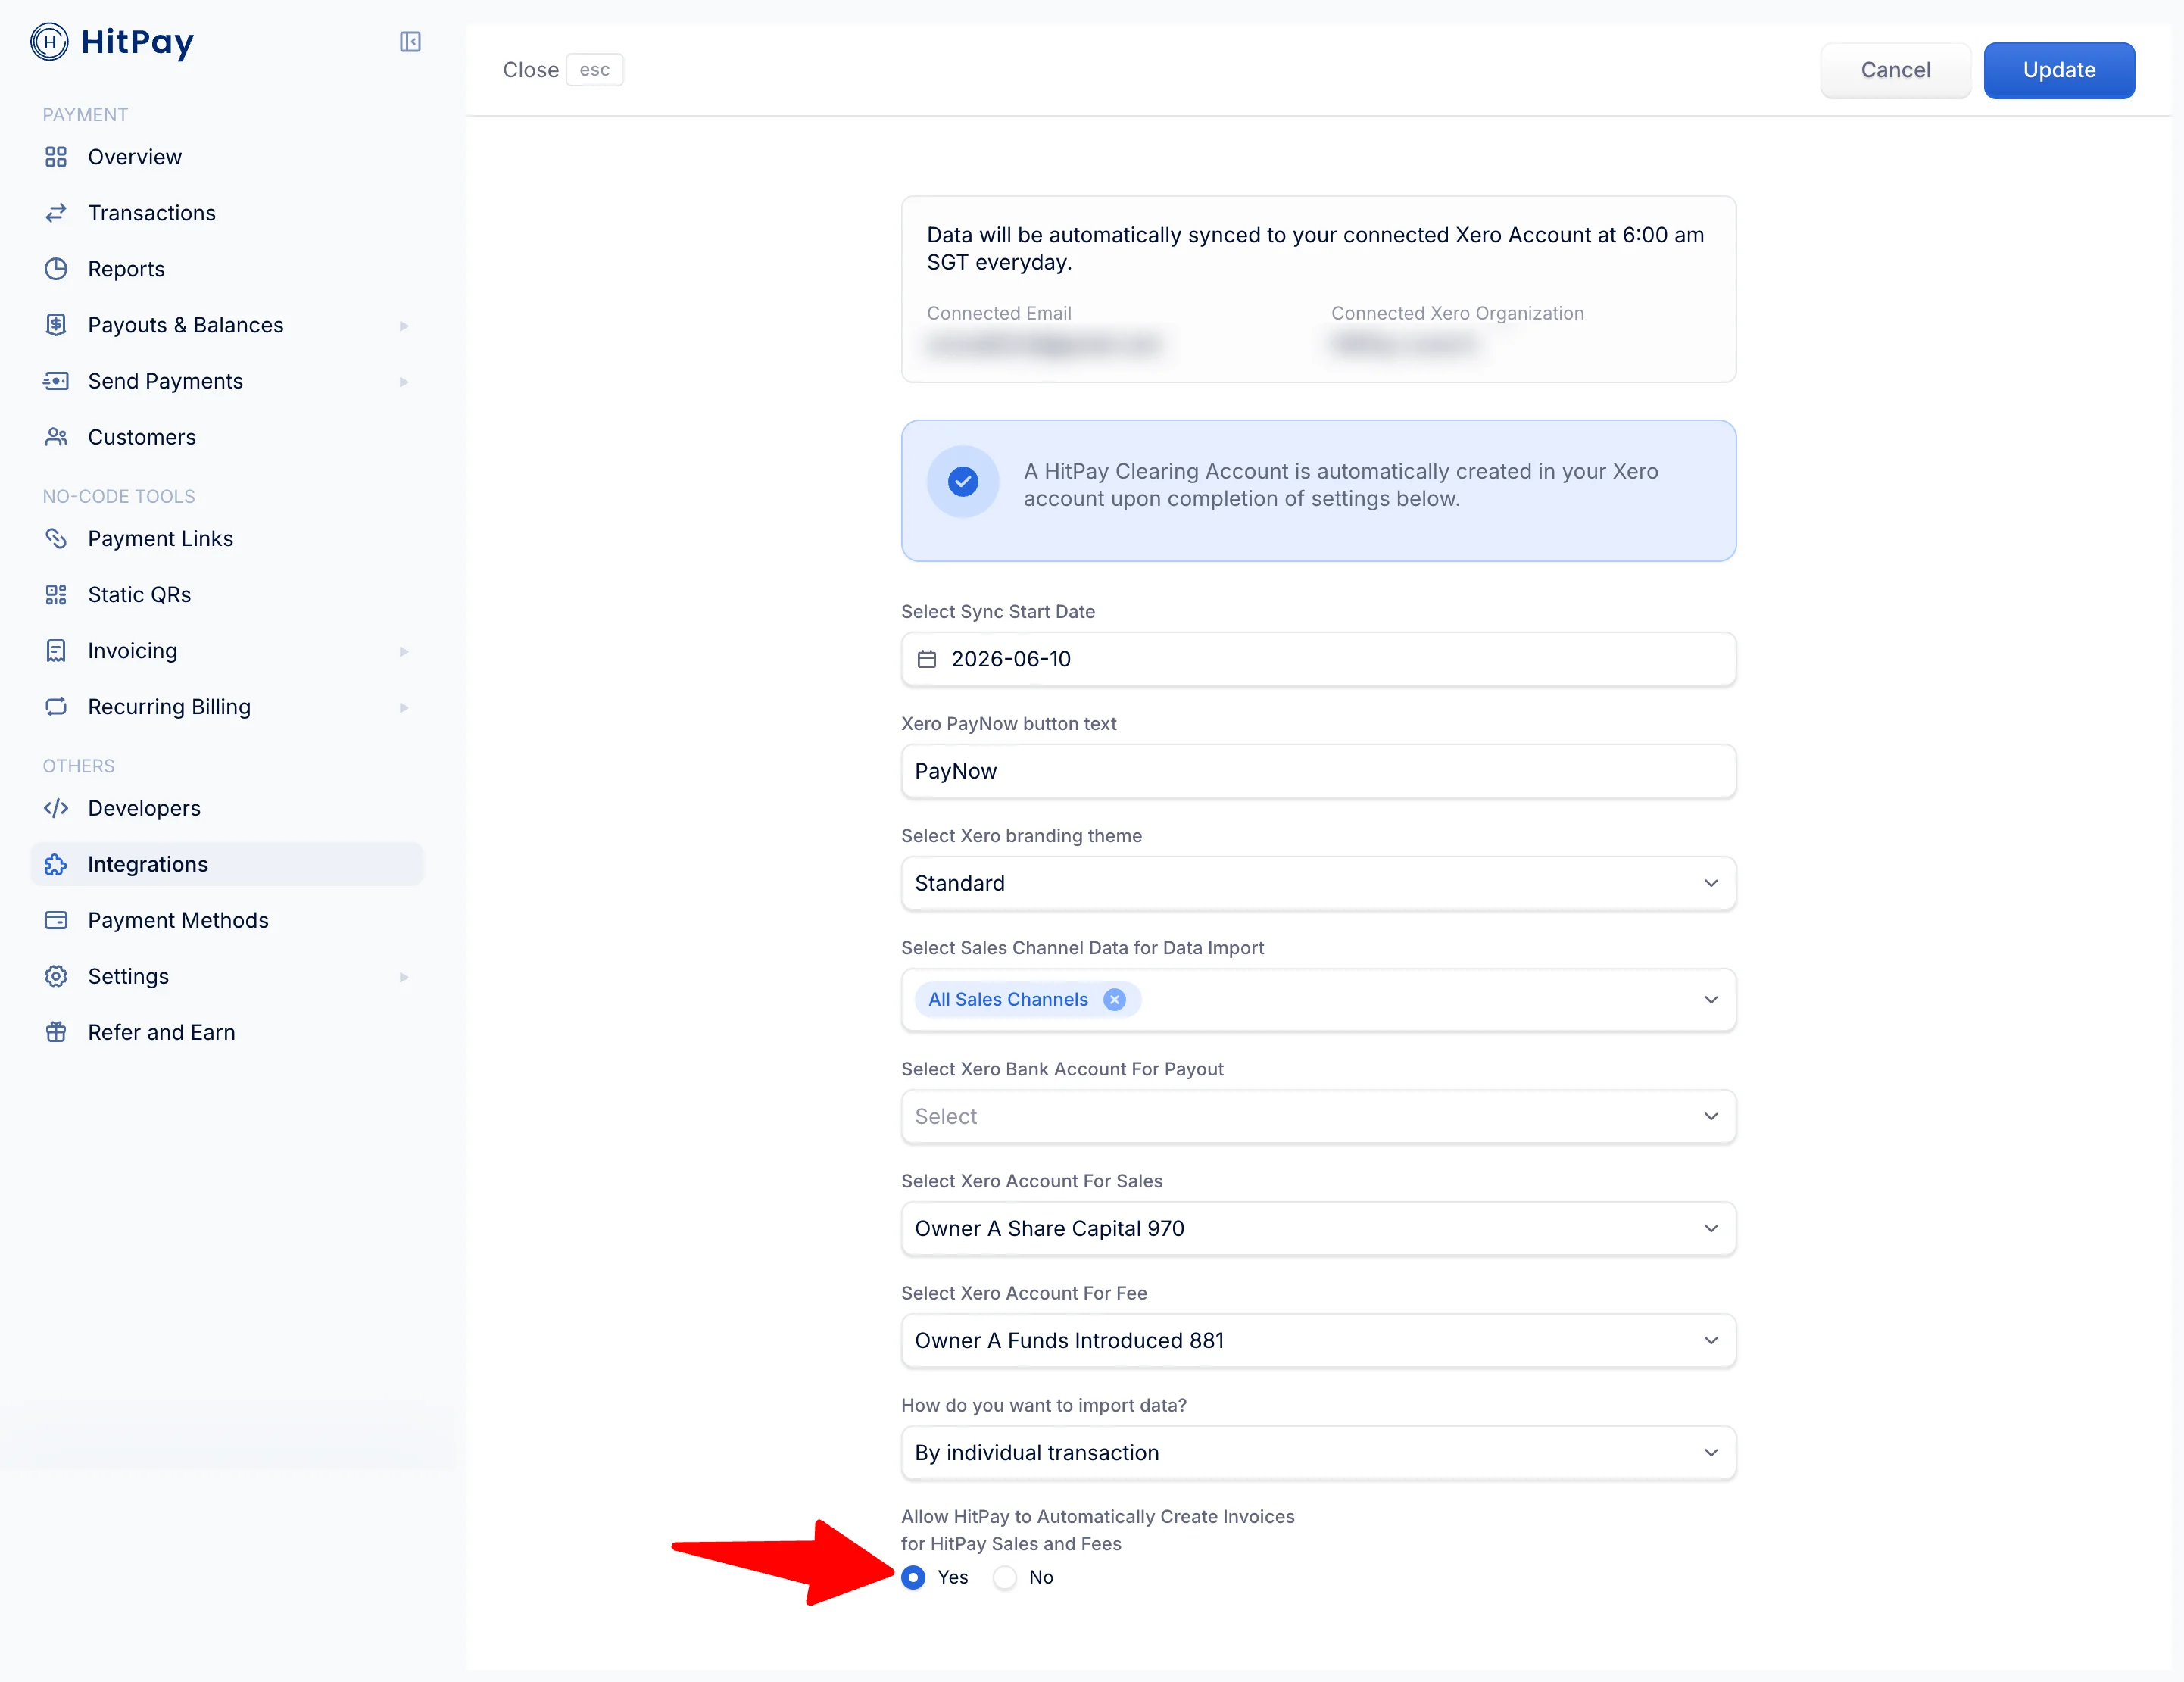This screenshot has height=1682, width=2184.
Task: Click the calendar icon in sync date field
Action: [x=927, y=659]
